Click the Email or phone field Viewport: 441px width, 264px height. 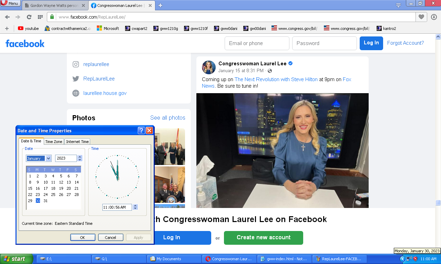[257, 43]
